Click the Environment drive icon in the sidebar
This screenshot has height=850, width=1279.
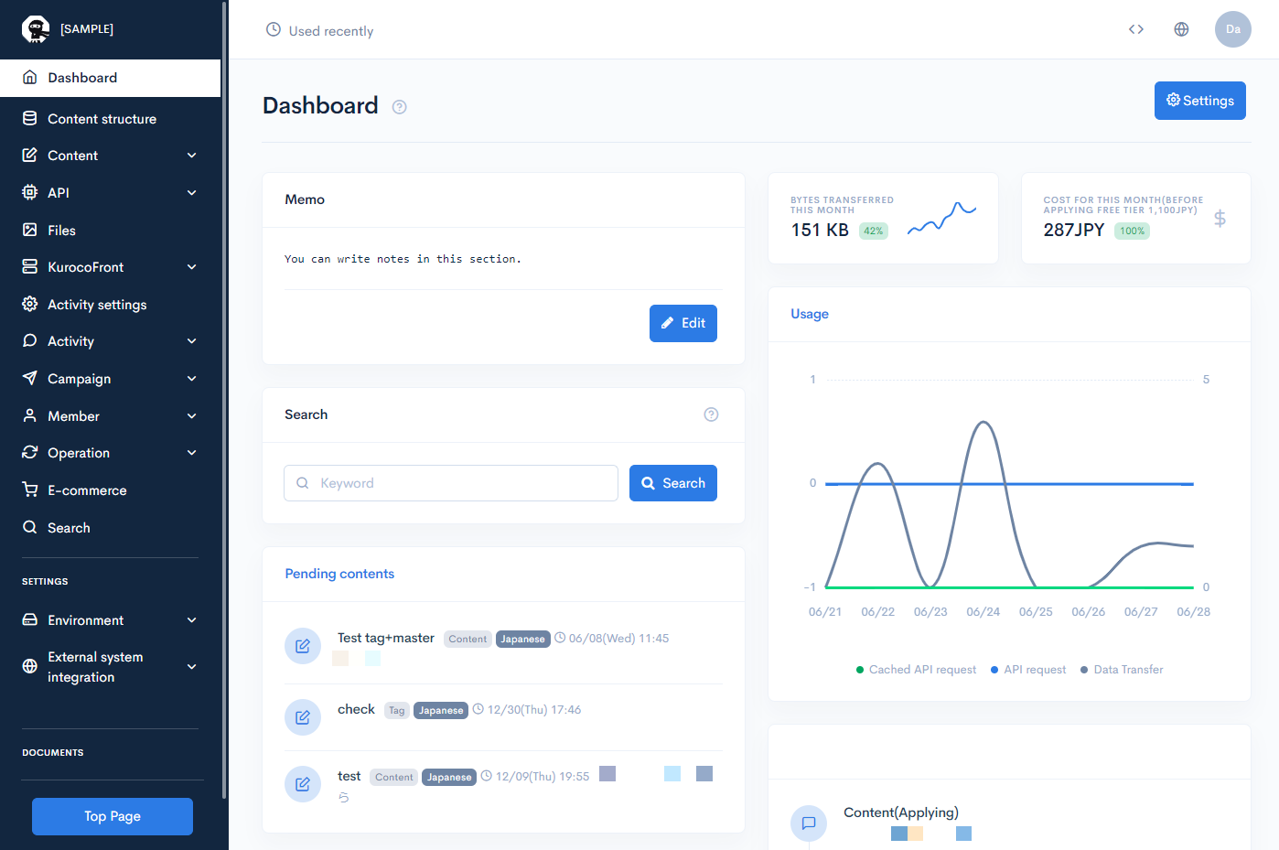click(x=30, y=619)
